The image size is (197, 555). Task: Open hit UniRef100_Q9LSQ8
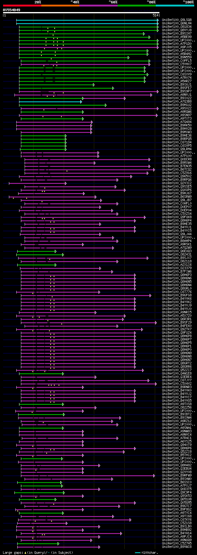177,20
